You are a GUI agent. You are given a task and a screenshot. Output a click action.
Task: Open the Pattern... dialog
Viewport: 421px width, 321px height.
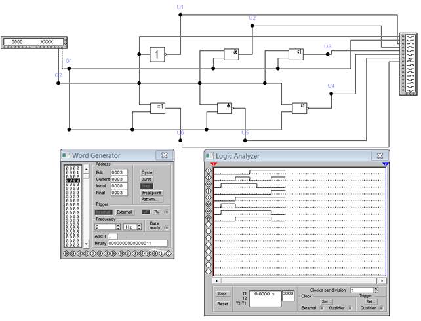click(x=151, y=199)
